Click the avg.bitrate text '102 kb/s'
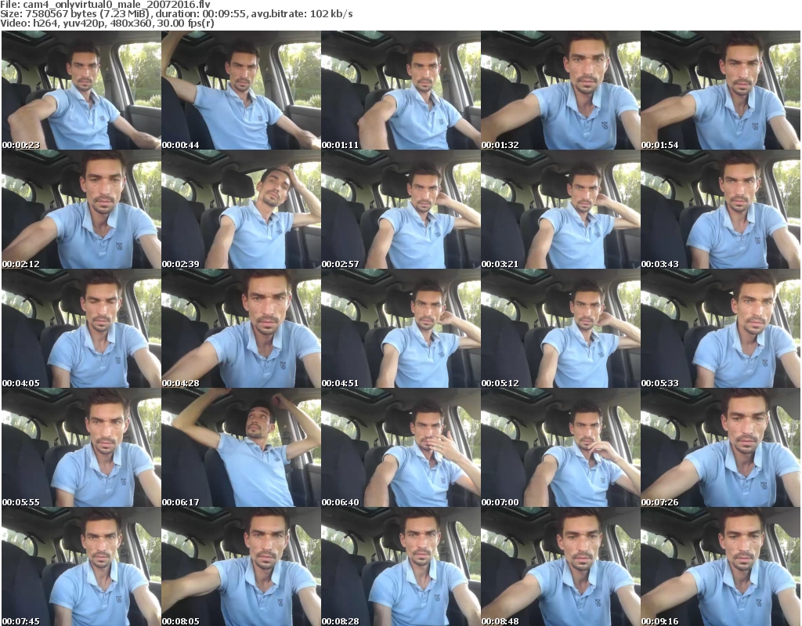 pos(331,14)
